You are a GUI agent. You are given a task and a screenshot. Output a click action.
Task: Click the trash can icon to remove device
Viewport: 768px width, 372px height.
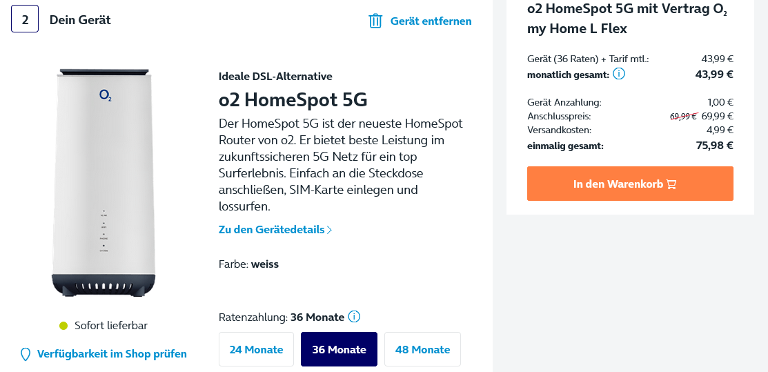(x=375, y=21)
